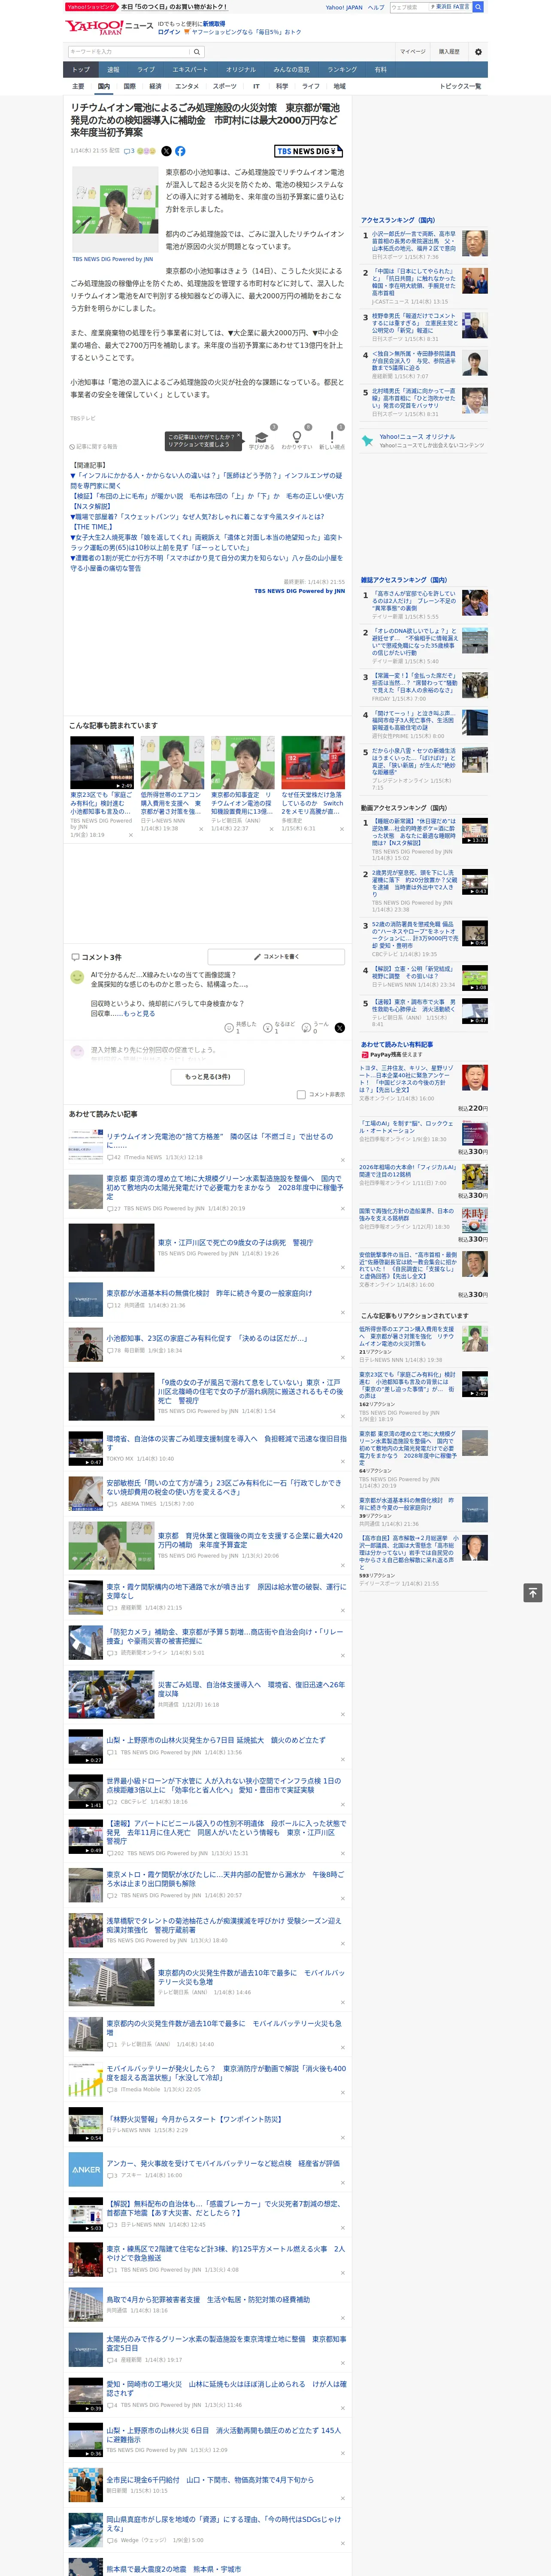
Task: Click the TBS NEWS DIG logo
Action: pyautogui.click(x=308, y=151)
